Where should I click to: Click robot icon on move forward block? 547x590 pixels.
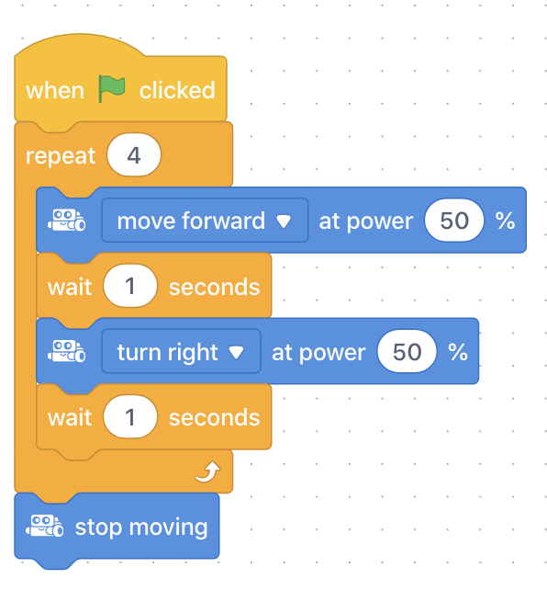(66, 221)
